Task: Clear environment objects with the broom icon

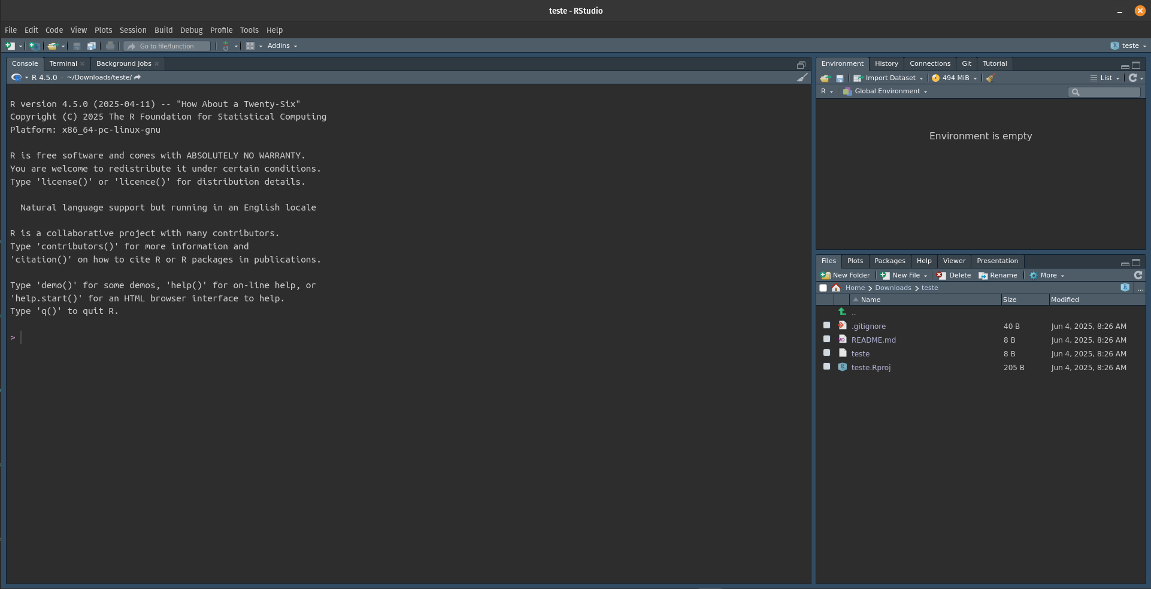Action: pyautogui.click(x=991, y=78)
